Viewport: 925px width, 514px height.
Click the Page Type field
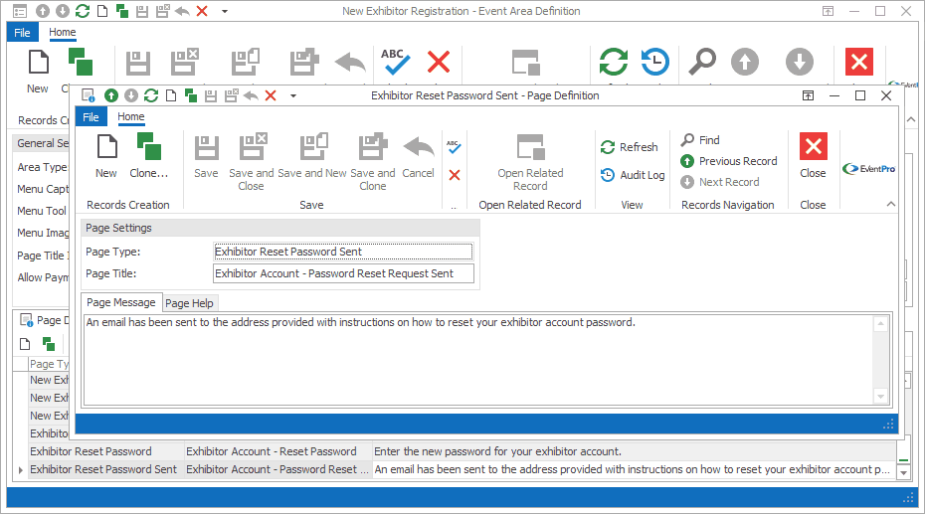click(x=343, y=252)
